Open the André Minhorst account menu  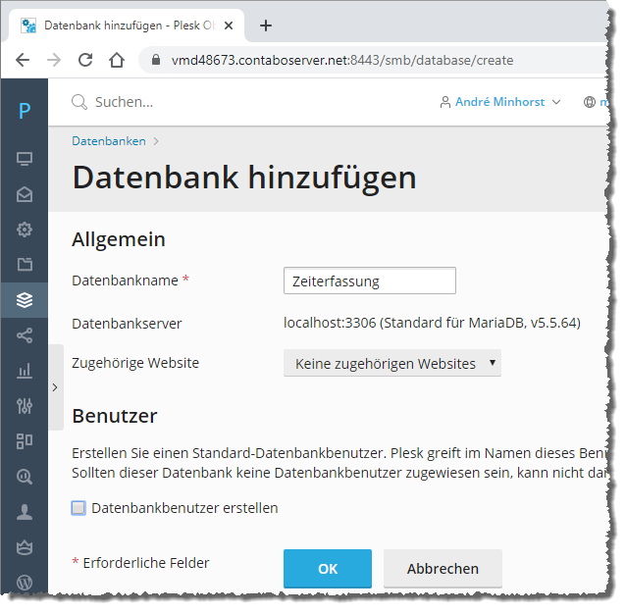pyautogui.click(x=500, y=102)
